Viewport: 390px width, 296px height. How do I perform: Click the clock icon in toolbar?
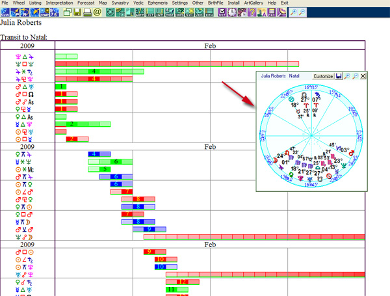[231, 12]
